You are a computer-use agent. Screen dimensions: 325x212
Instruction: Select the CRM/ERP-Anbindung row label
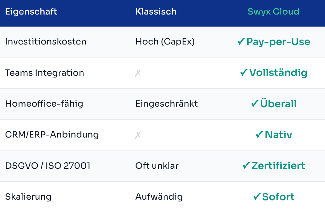[x=52, y=135]
